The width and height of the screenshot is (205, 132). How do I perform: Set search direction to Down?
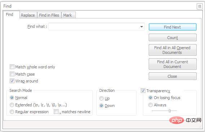coord(101,106)
